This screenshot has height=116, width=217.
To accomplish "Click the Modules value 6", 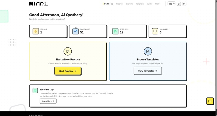I will 160,32.
